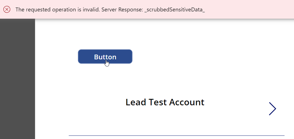Click the _scrubbedSensitiveData_ server response text

point(175,9)
